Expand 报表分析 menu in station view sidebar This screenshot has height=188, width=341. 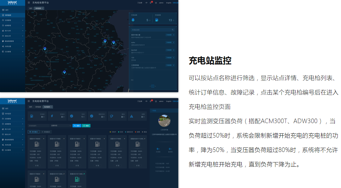tap(12, 134)
